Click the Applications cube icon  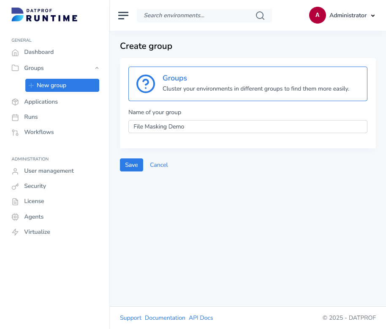(x=15, y=102)
